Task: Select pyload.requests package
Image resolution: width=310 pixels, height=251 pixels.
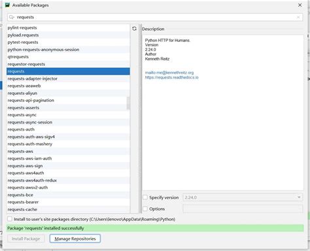Action: pyautogui.click(x=68, y=35)
